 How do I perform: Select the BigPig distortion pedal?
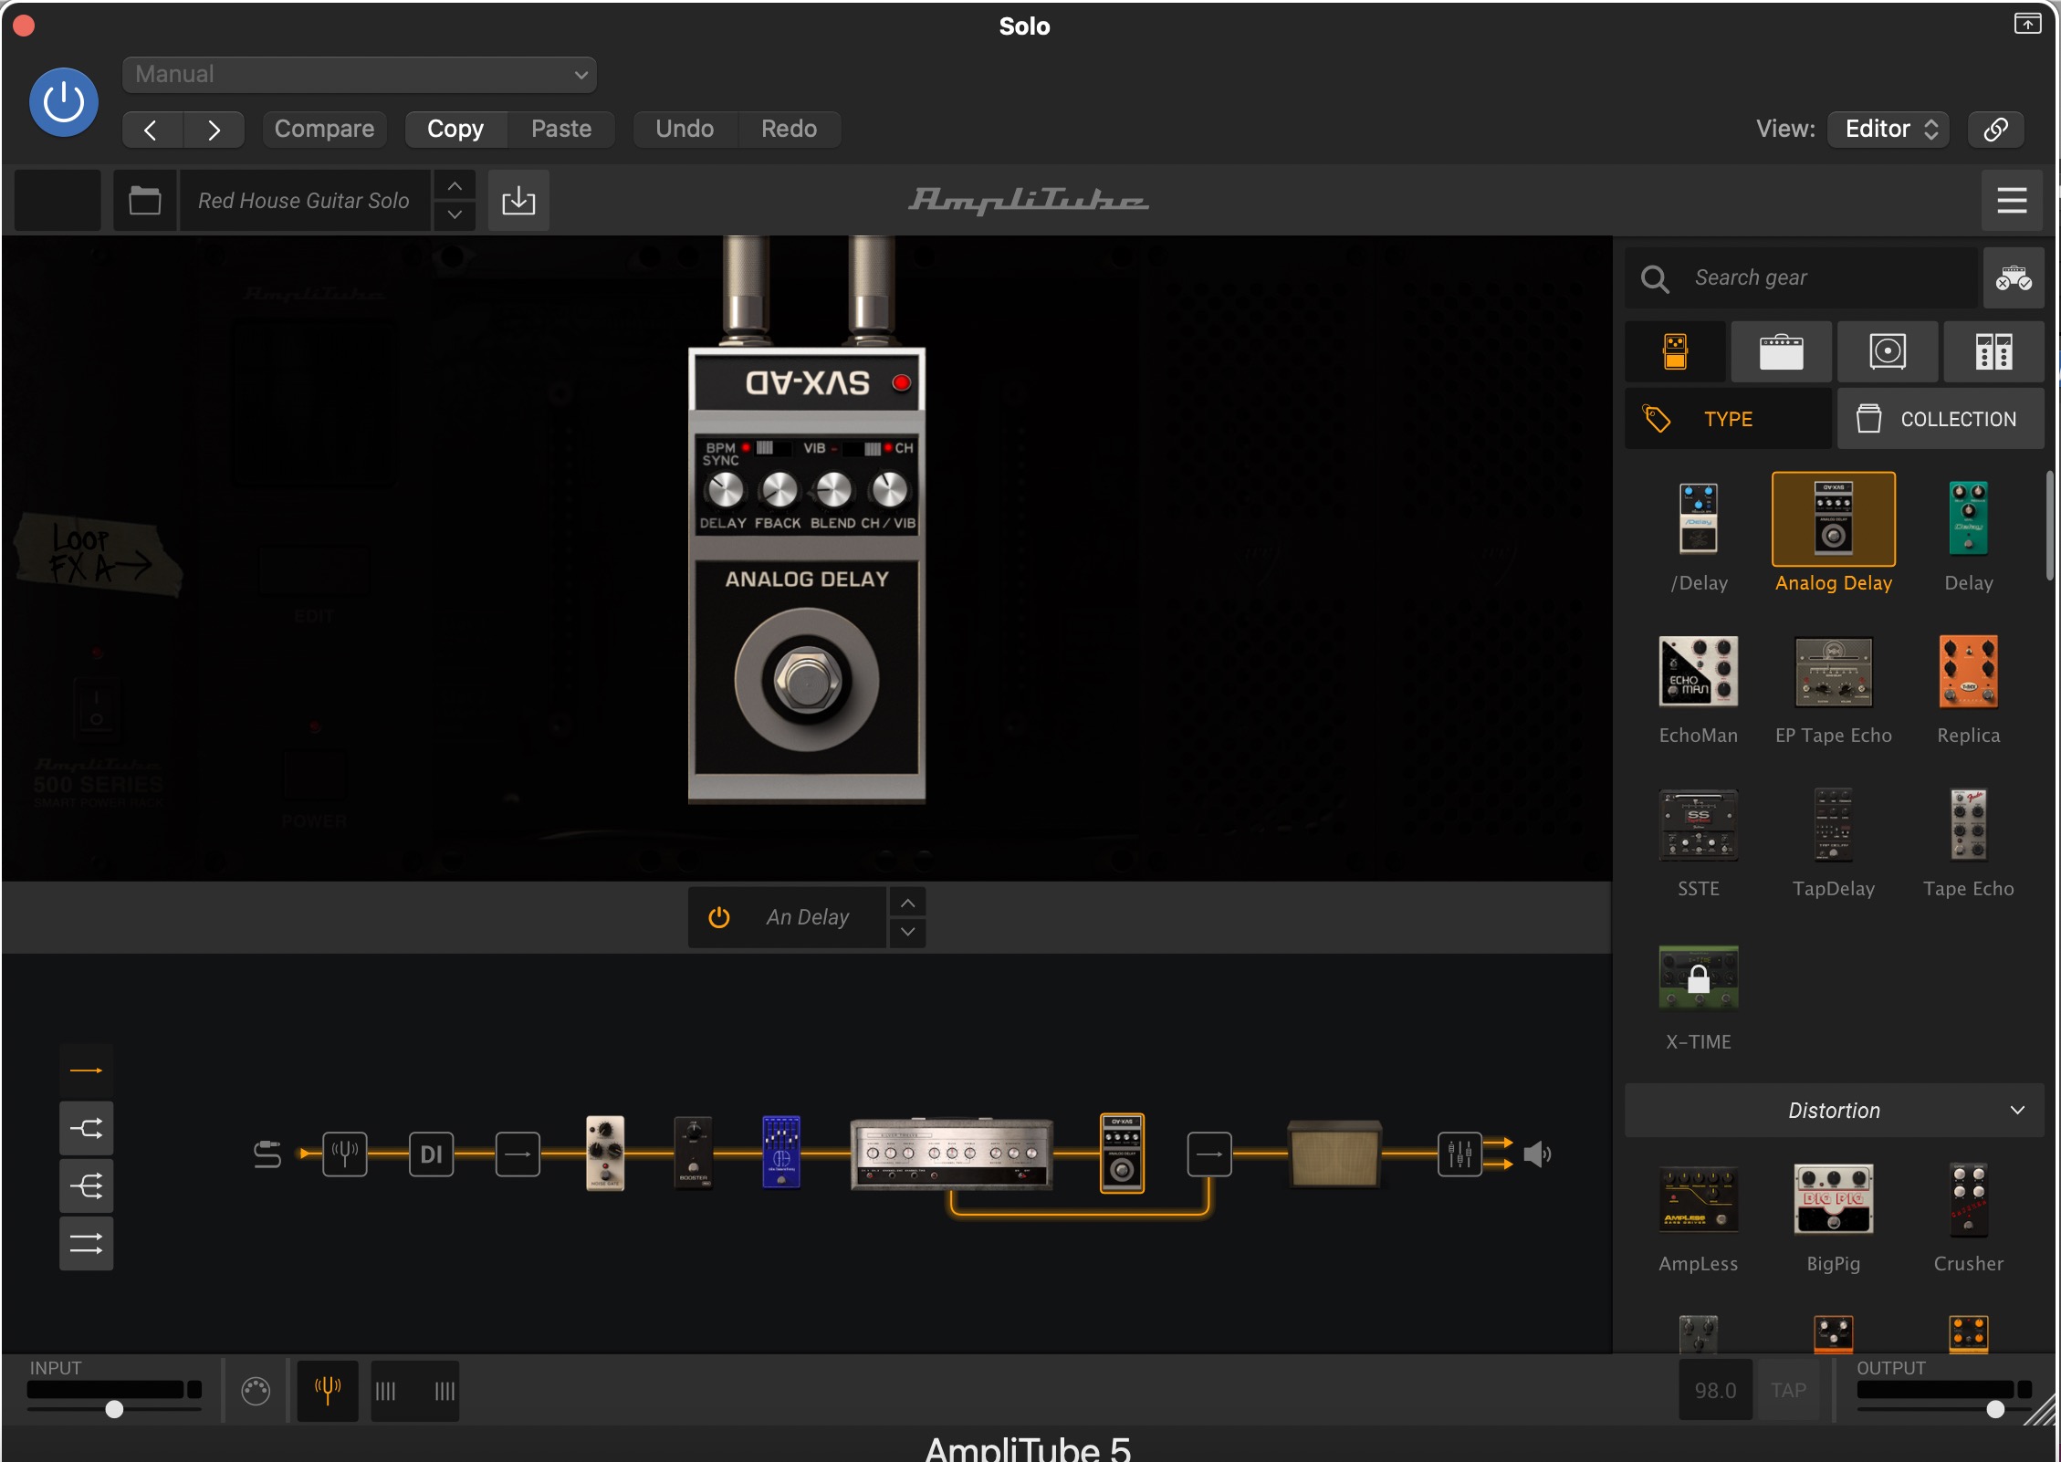(1834, 1198)
